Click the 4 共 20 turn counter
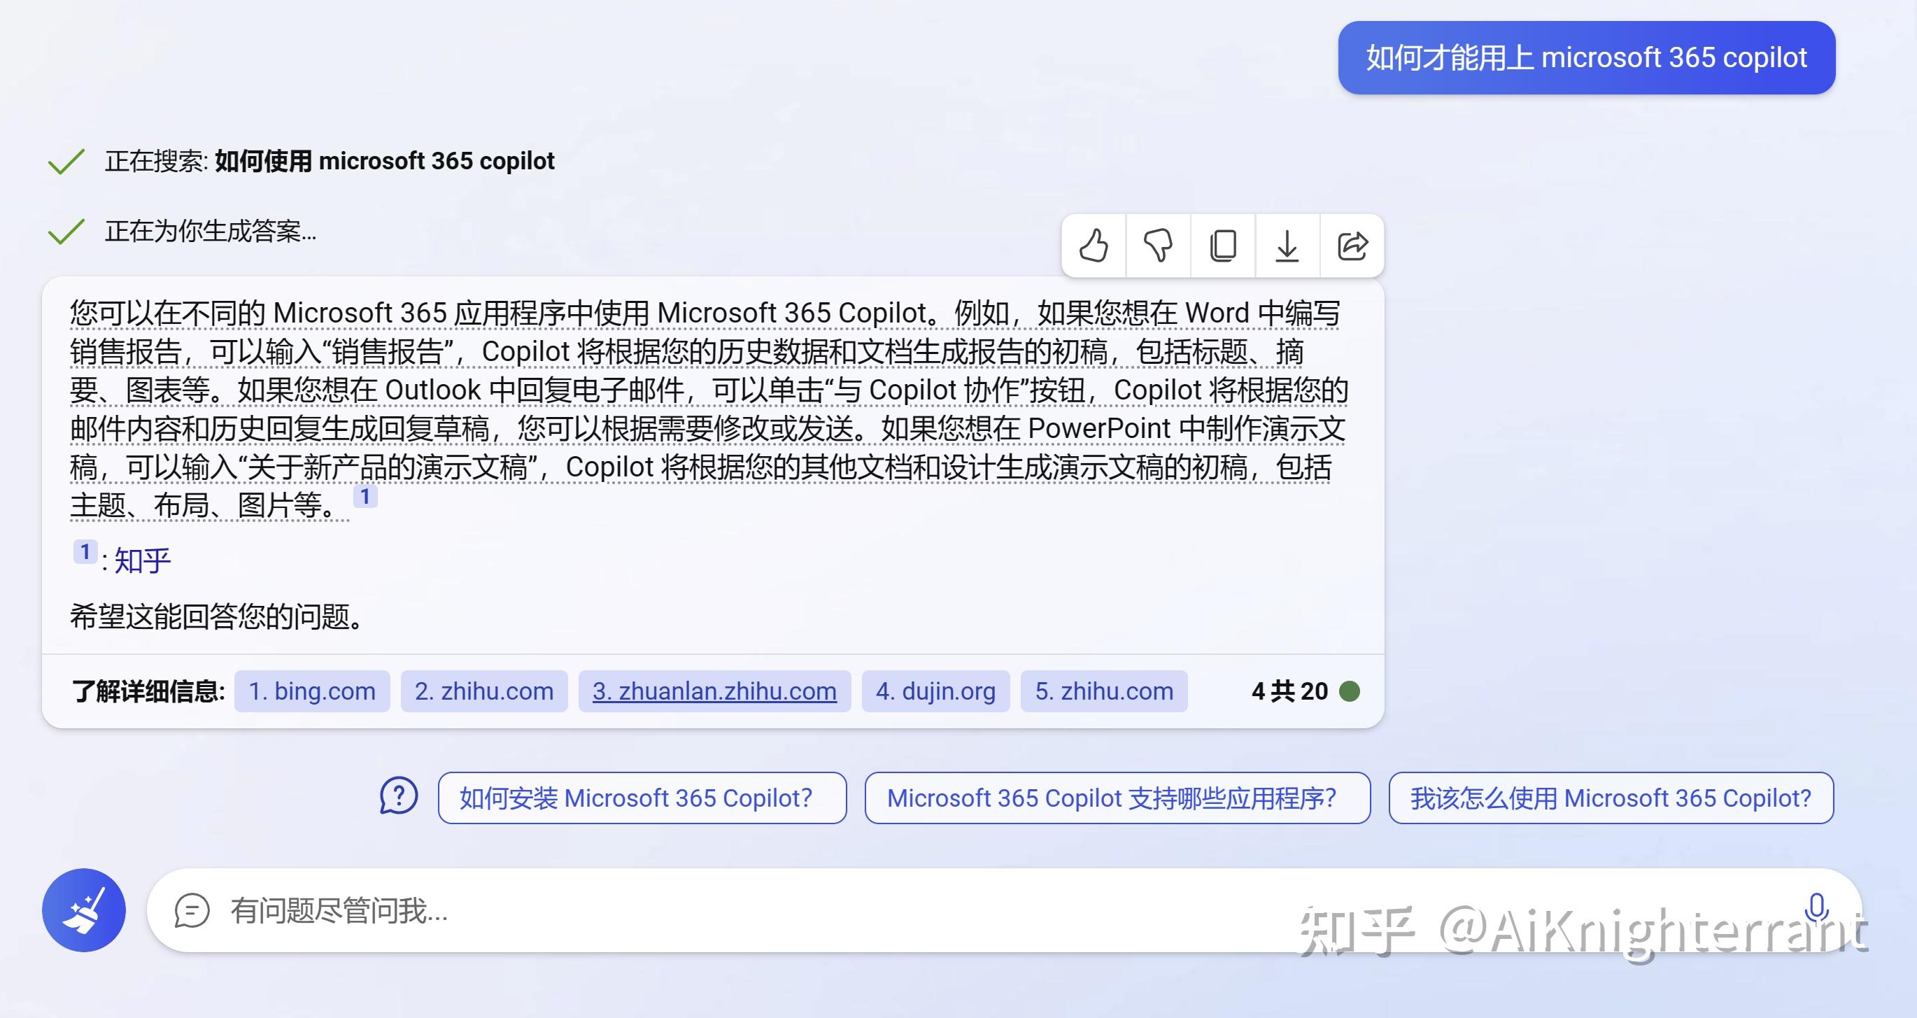Image resolution: width=1917 pixels, height=1018 pixels. point(1289,691)
